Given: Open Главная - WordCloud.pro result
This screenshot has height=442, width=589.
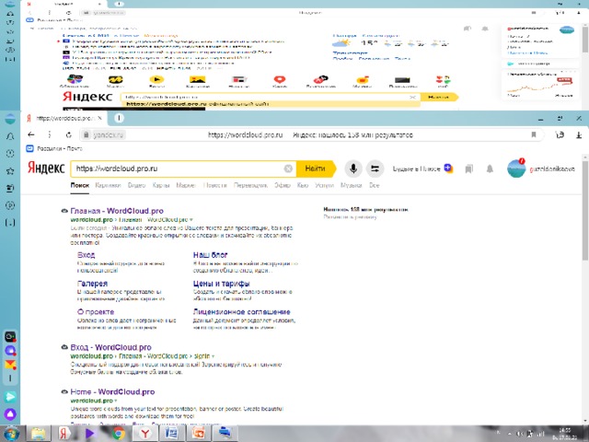Looking at the screenshot, I should pos(117,211).
